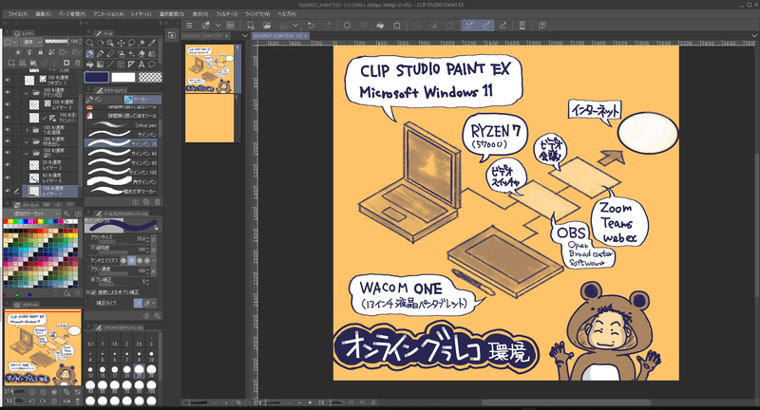Open the 追加カラーセット dropdown
Screen dimensions: 760x410
tap(33, 214)
